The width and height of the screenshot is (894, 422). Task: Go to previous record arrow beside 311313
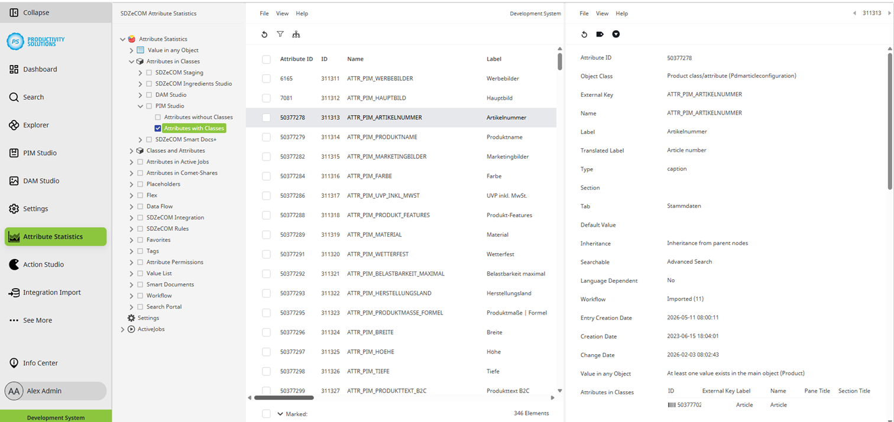[x=854, y=13]
